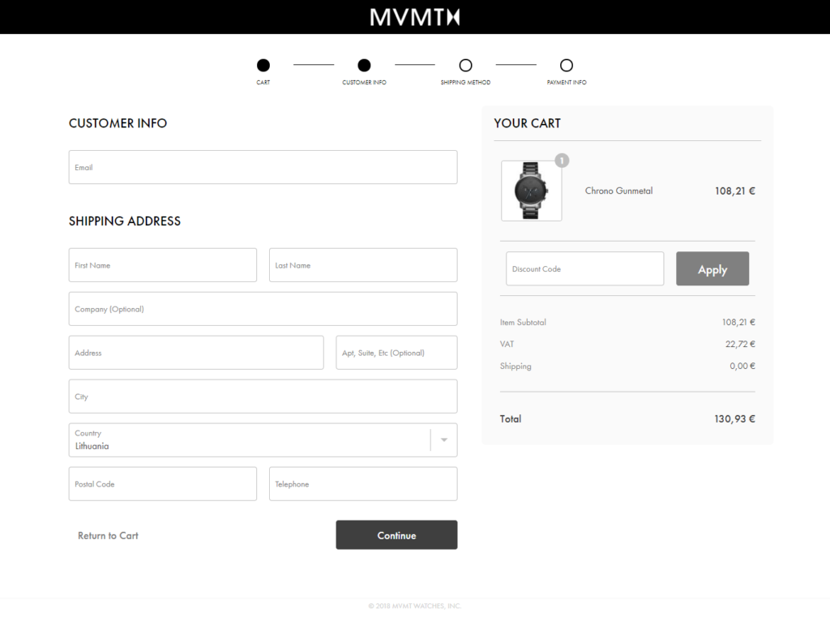Click the Email input field
The image size is (830, 626).
[263, 166]
